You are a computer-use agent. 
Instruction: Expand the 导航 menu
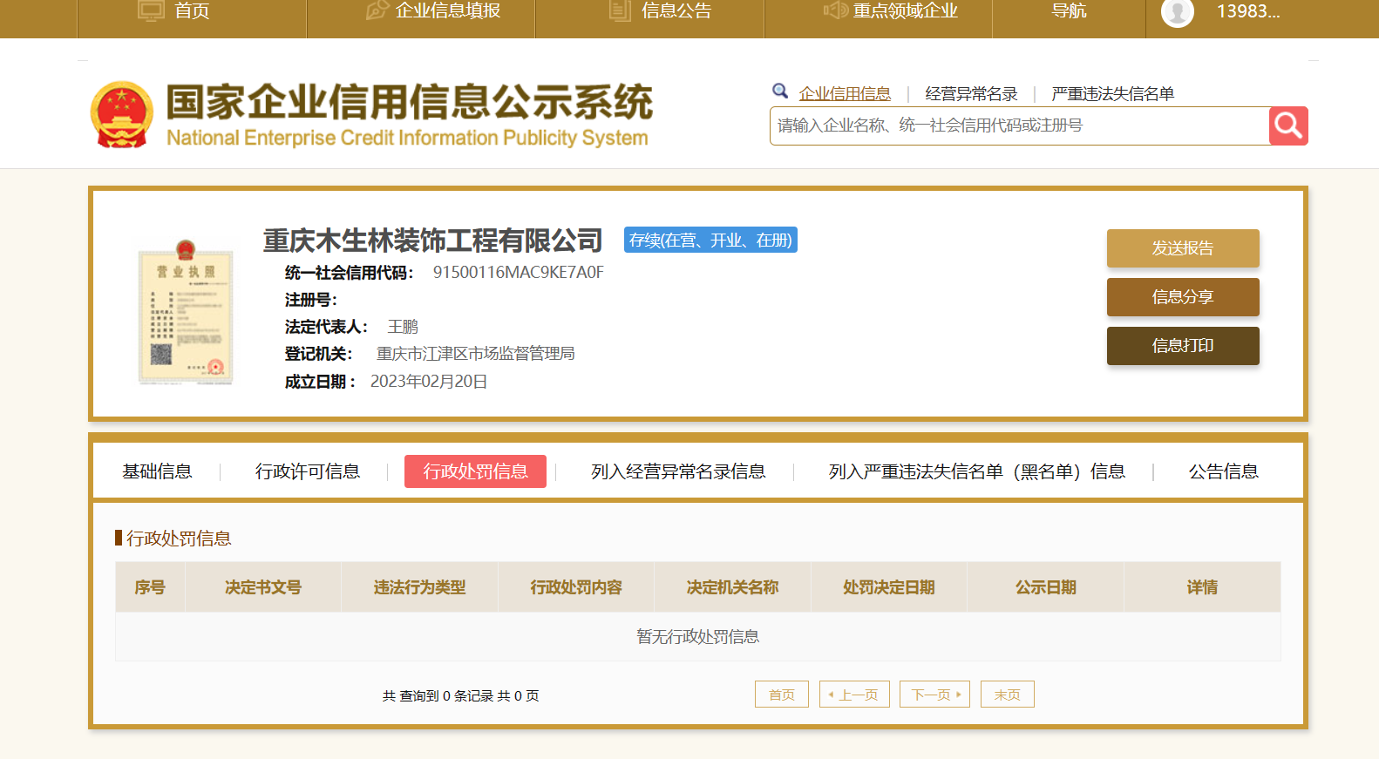(x=1069, y=11)
